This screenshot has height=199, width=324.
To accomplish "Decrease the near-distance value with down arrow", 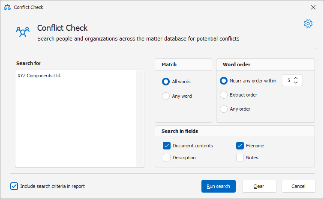I will (296, 82).
